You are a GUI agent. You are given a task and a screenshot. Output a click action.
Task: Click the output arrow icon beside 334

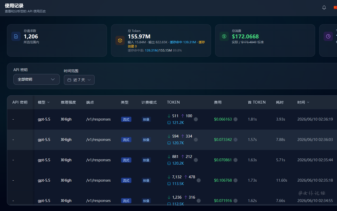pos(183,136)
